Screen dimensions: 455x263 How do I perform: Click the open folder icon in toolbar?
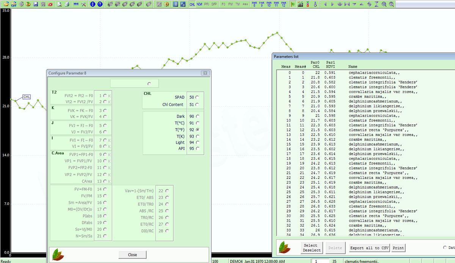[x=6, y=4]
